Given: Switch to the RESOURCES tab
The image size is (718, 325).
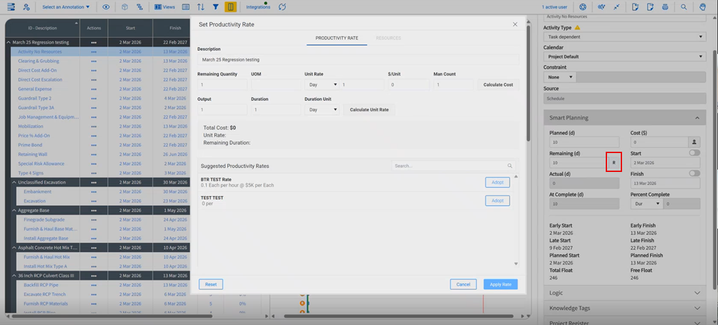Looking at the screenshot, I should 388,38.
